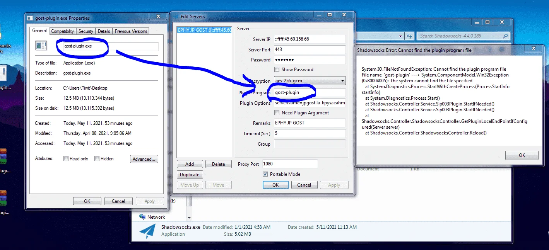Click the search magnifier icon in Explorer
Viewport: 549px width, 250px height.
pyautogui.click(x=505, y=36)
